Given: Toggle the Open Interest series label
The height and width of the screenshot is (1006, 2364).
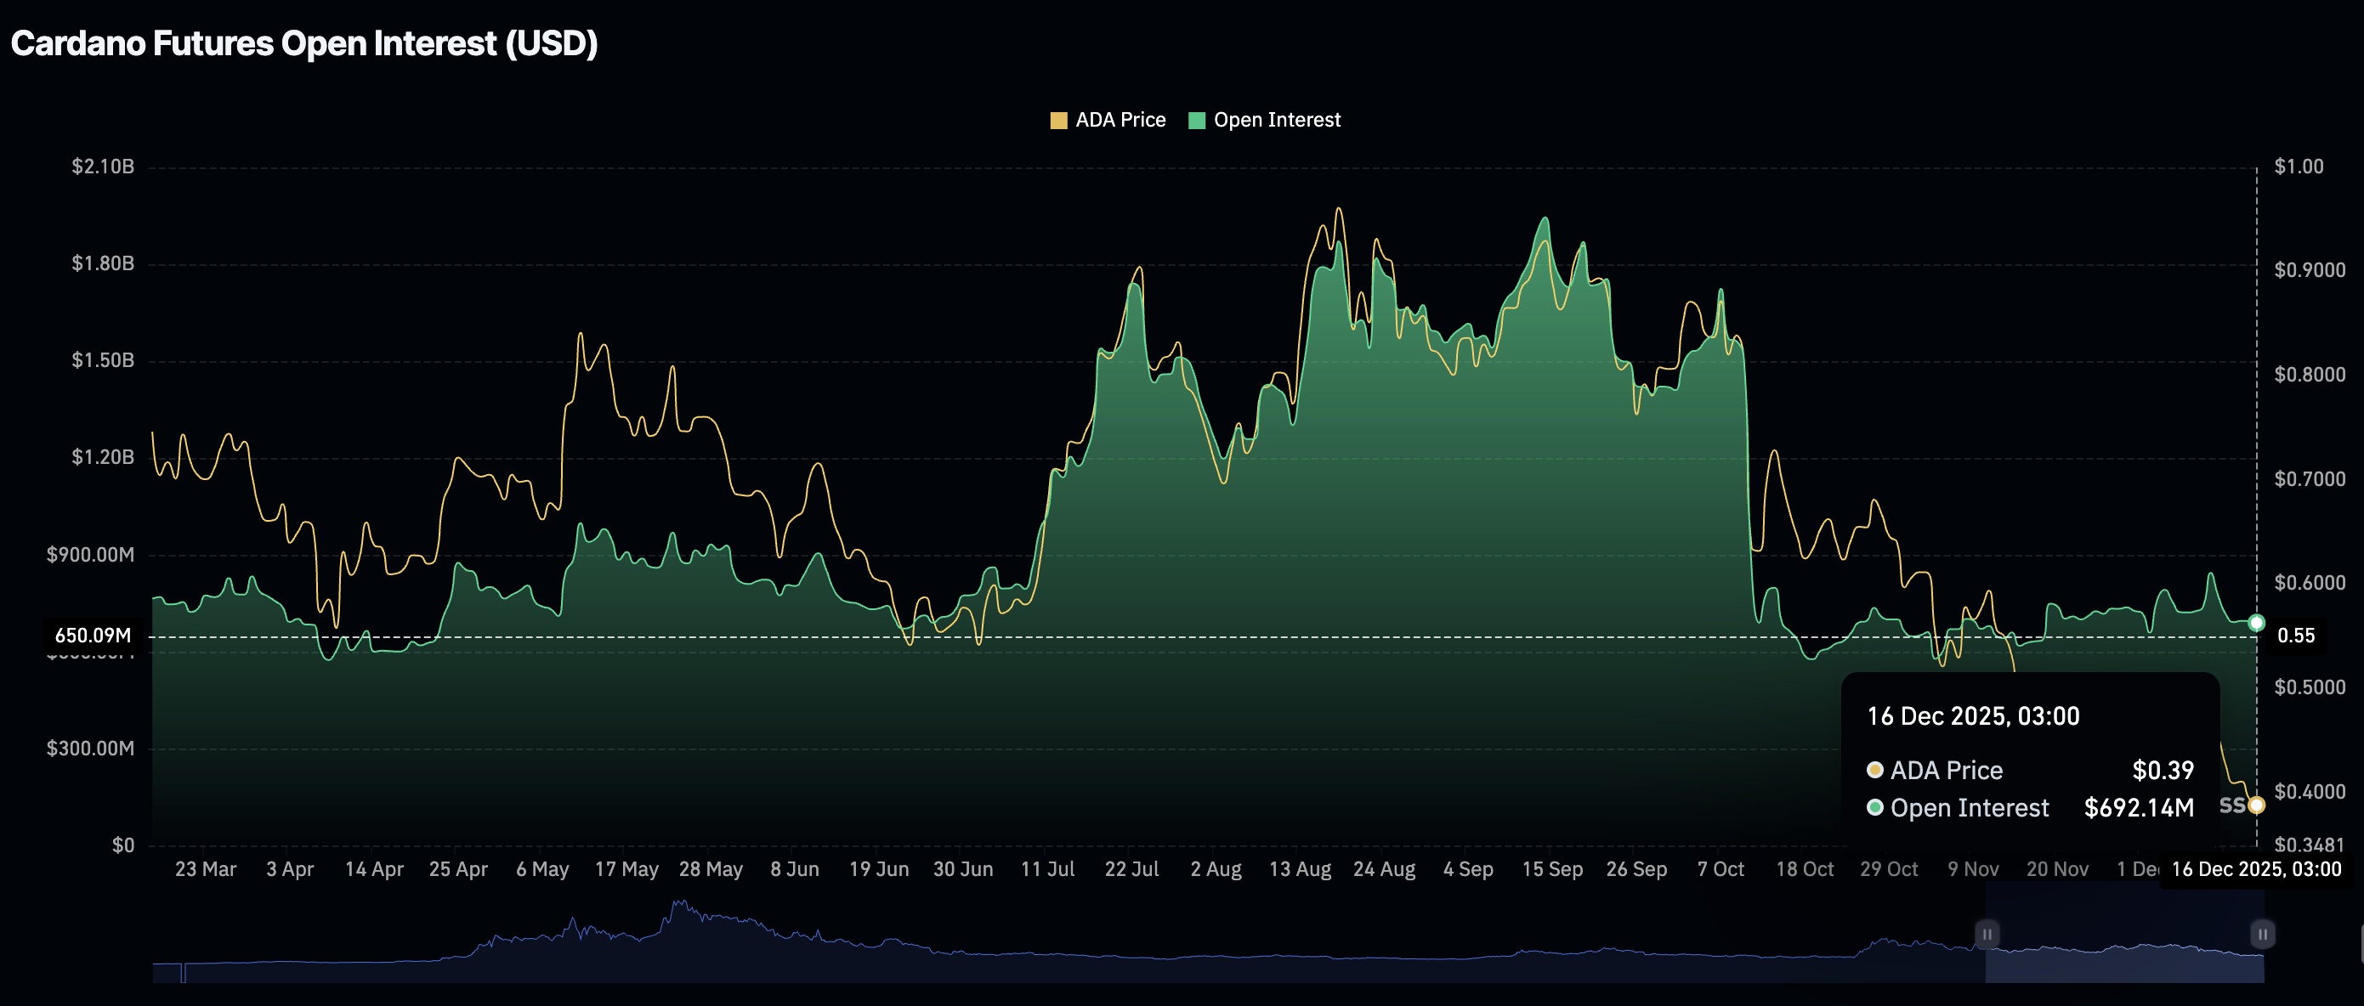Looking at the screenshot, I should (x=1277, y=120).
